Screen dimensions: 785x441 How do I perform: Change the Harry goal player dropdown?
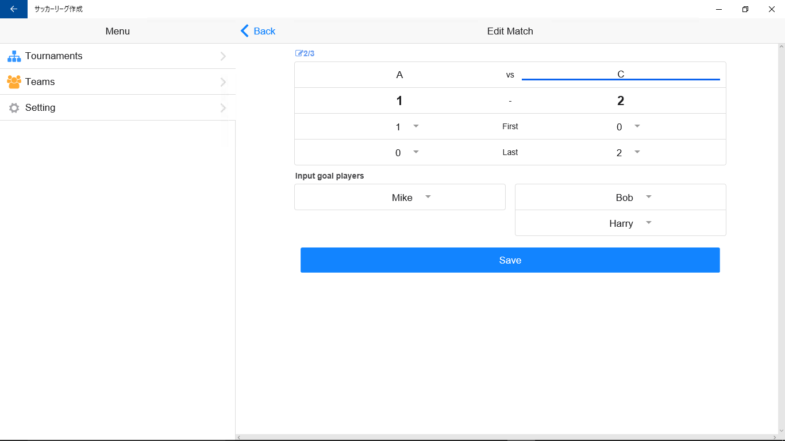tap(648, 223)
